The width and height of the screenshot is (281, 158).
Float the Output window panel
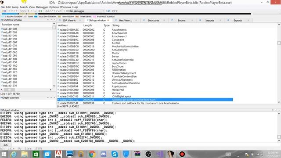coord(276,110)
